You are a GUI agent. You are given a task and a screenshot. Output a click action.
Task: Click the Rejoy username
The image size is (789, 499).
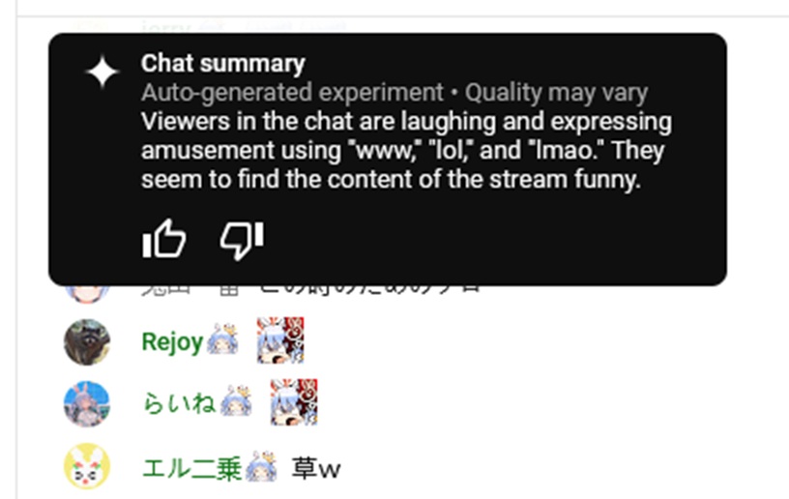point(172,342)
